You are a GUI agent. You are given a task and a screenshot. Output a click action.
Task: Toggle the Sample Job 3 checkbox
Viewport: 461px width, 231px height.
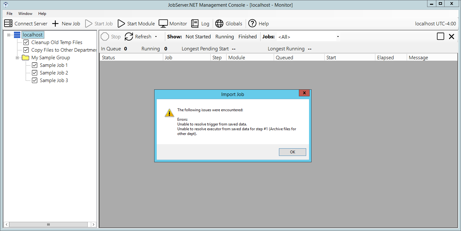(35, 80)
